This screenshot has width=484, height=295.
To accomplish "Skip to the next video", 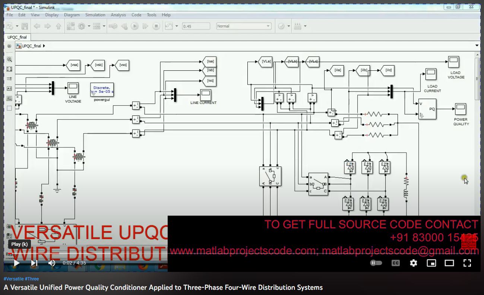I will 34,263.
